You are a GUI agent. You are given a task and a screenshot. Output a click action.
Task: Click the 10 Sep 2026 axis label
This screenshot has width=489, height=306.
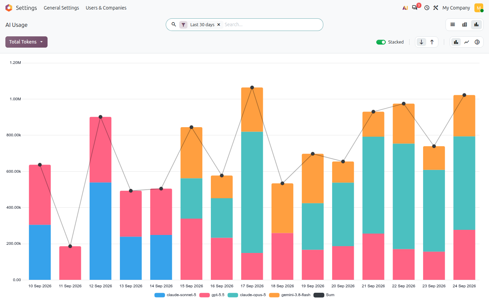[40, 286]
